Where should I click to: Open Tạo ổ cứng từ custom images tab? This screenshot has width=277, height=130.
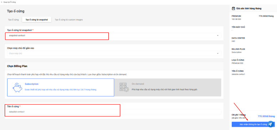[69, 20]
